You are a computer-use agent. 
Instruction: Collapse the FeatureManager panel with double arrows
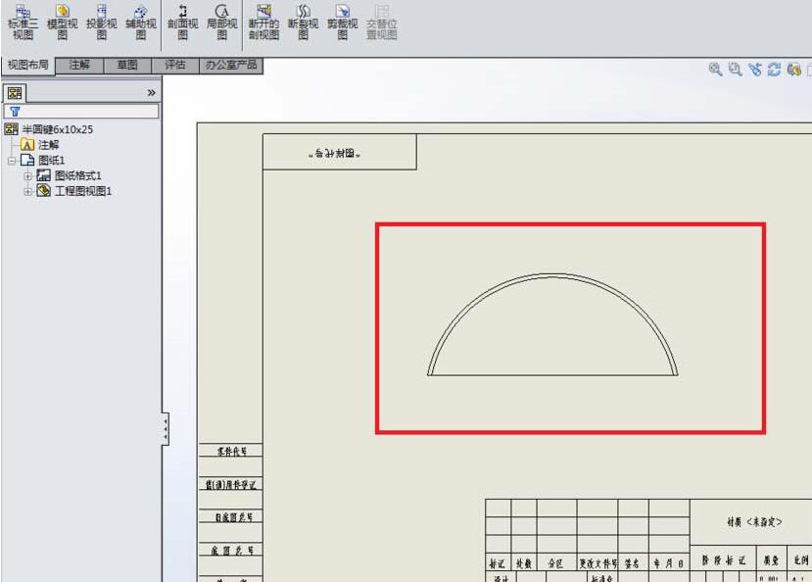tap(151, 91)
